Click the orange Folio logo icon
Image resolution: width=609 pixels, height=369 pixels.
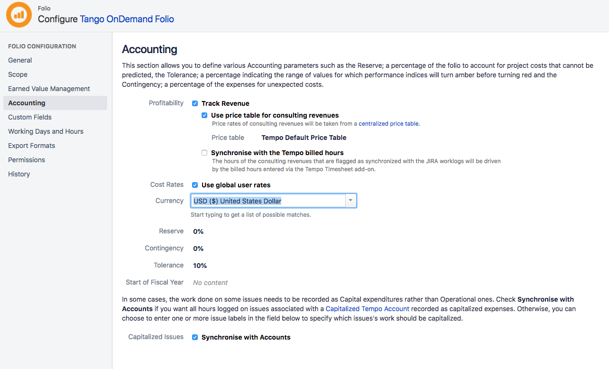click(19, 15)
